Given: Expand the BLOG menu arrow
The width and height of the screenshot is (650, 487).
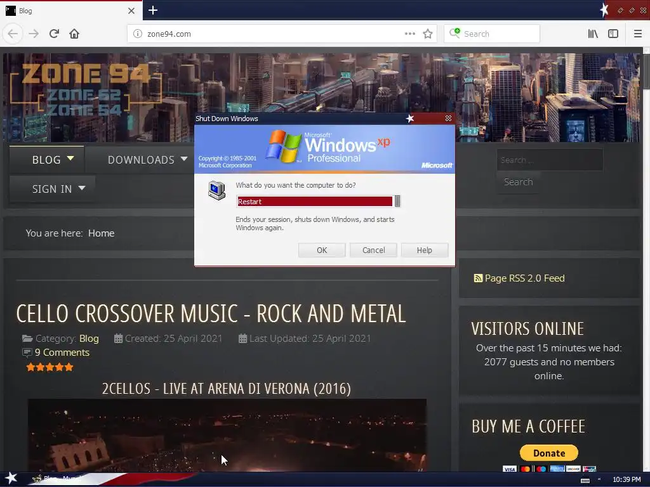Looking at the screenshot, I should (70, 158).
